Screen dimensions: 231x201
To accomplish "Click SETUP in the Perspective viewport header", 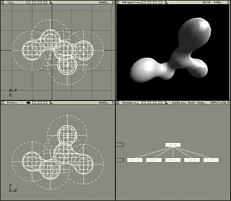I will tap(206, 2).
